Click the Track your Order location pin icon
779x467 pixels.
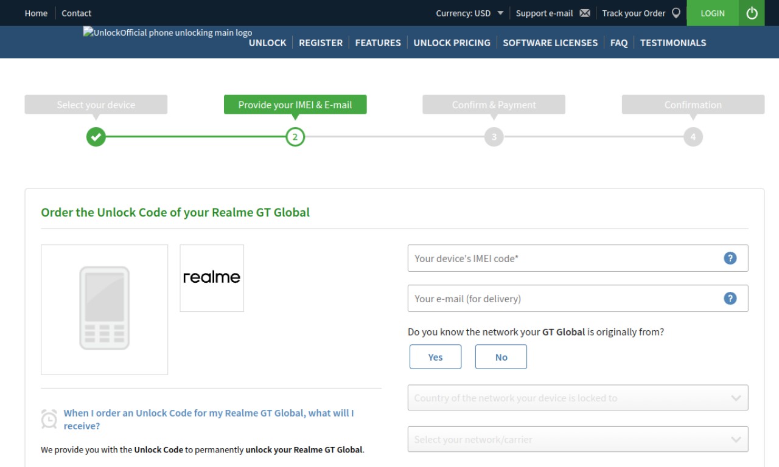point(676,13)
